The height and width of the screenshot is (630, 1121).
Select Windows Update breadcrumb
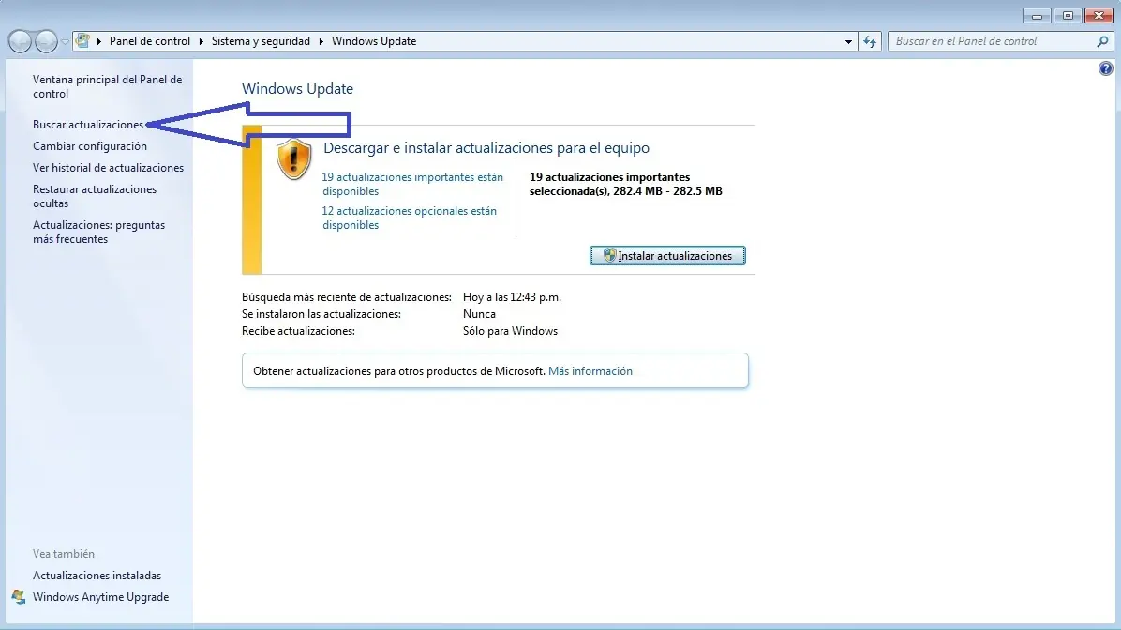click(x=374, y=41)
